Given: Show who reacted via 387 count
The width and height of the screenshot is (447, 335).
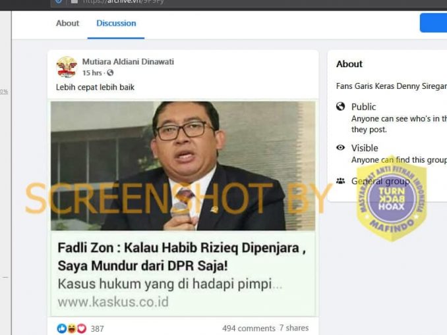Looking at the screenshot, I should 97,328.
